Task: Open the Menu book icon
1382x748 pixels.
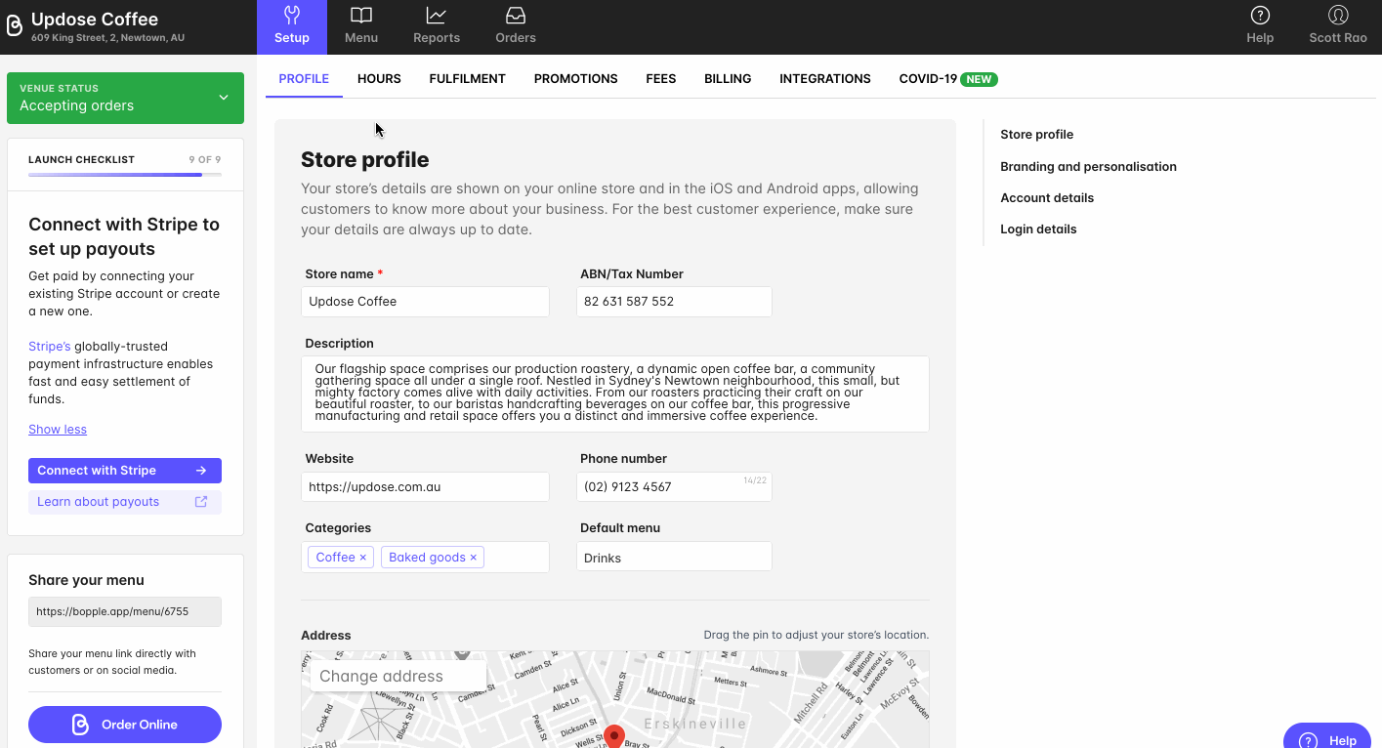Action: [361, 16]
